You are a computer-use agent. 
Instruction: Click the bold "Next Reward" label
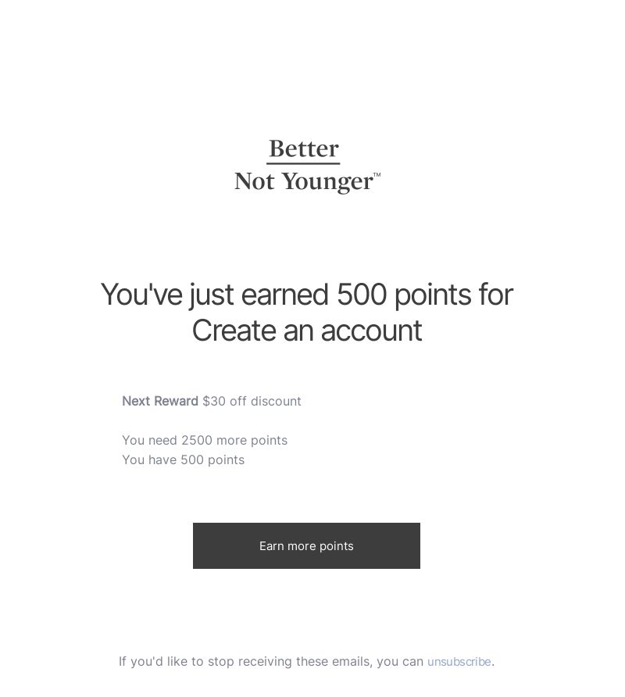tap(160, 401)
